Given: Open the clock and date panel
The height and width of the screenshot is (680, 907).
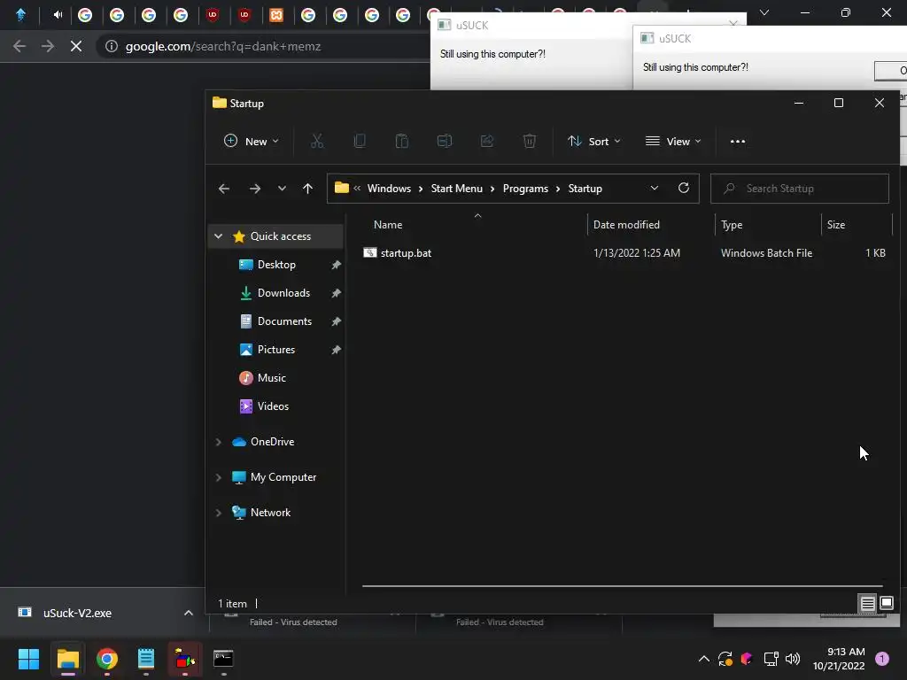Looking at the screenshot, I should pyautogui.click(x=839, y=659).
